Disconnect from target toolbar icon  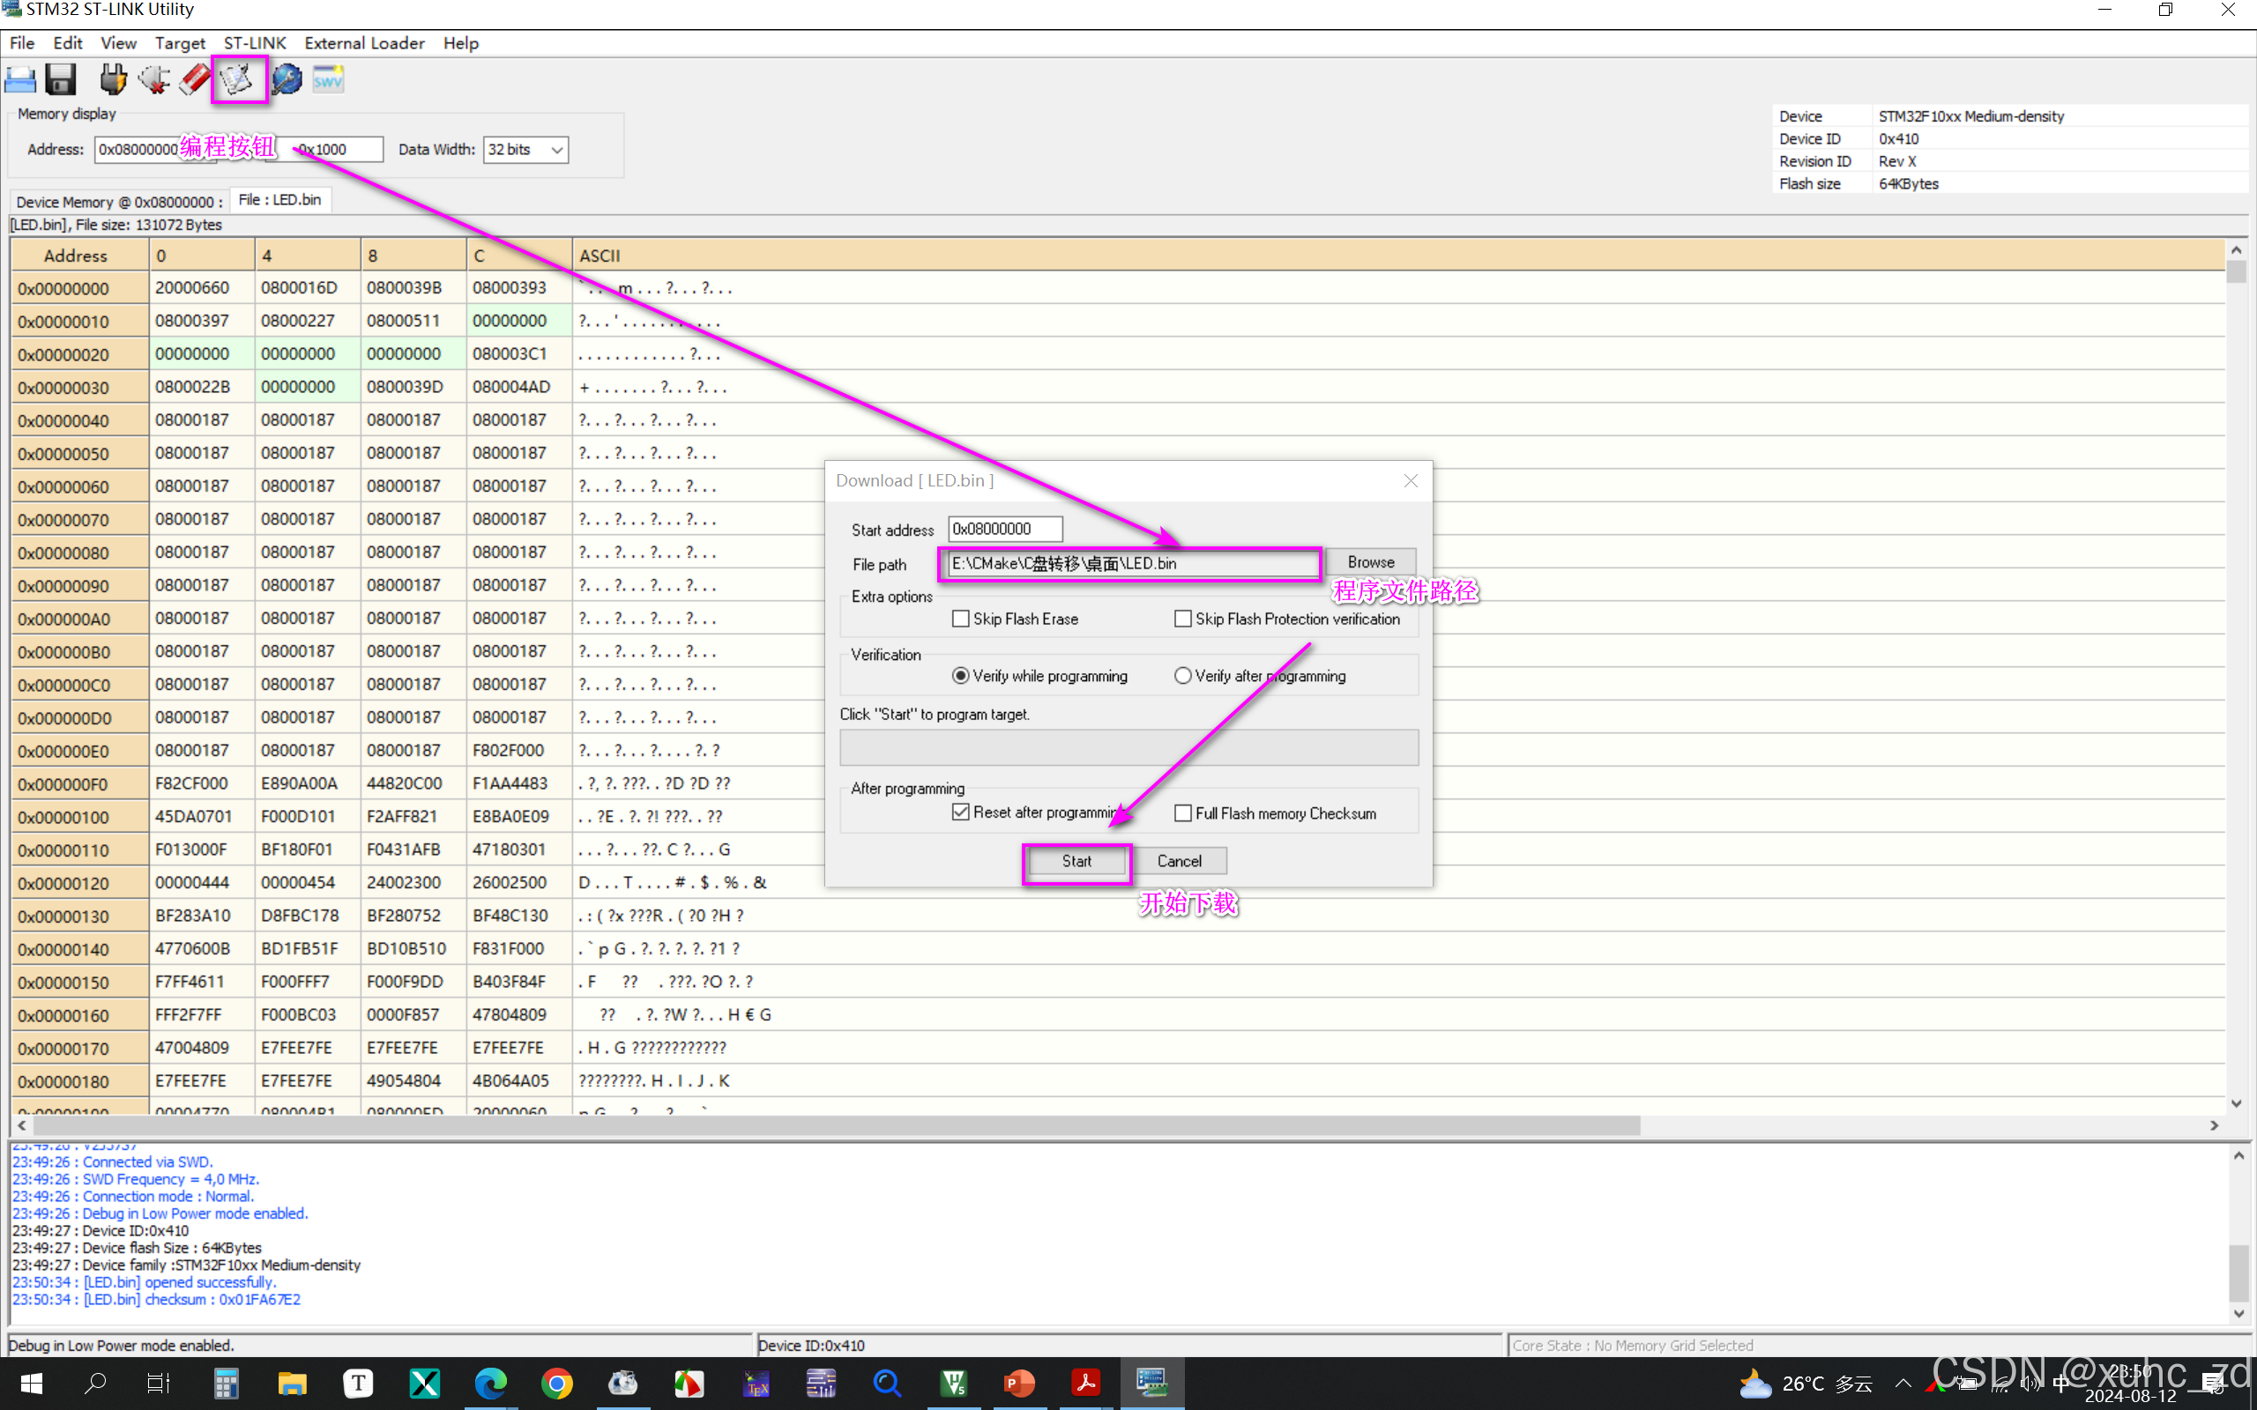[x=155, y=80]
